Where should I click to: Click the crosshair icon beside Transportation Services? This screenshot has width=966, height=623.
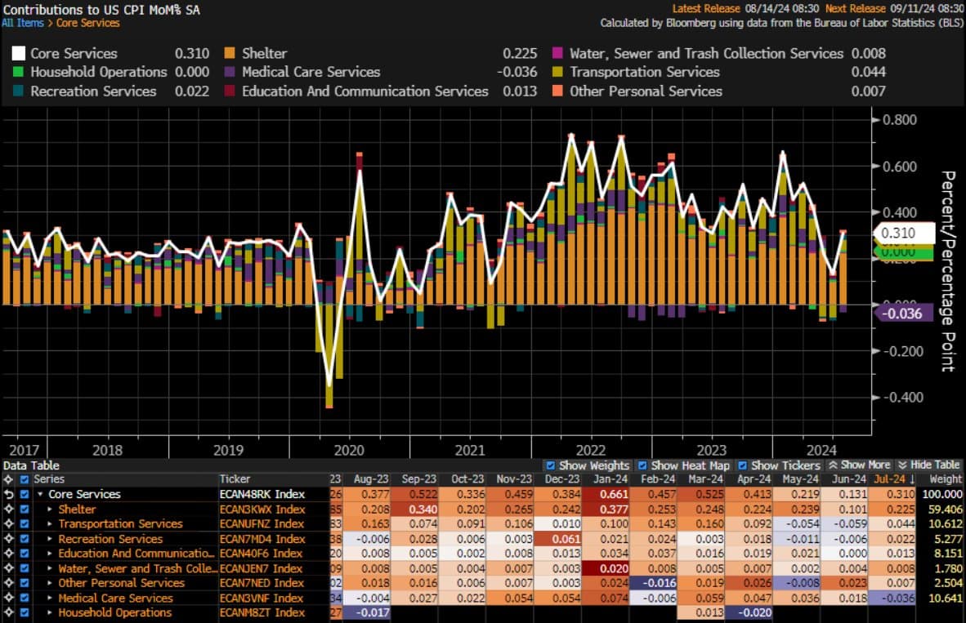pyautogui.click(x=9, y=524)
